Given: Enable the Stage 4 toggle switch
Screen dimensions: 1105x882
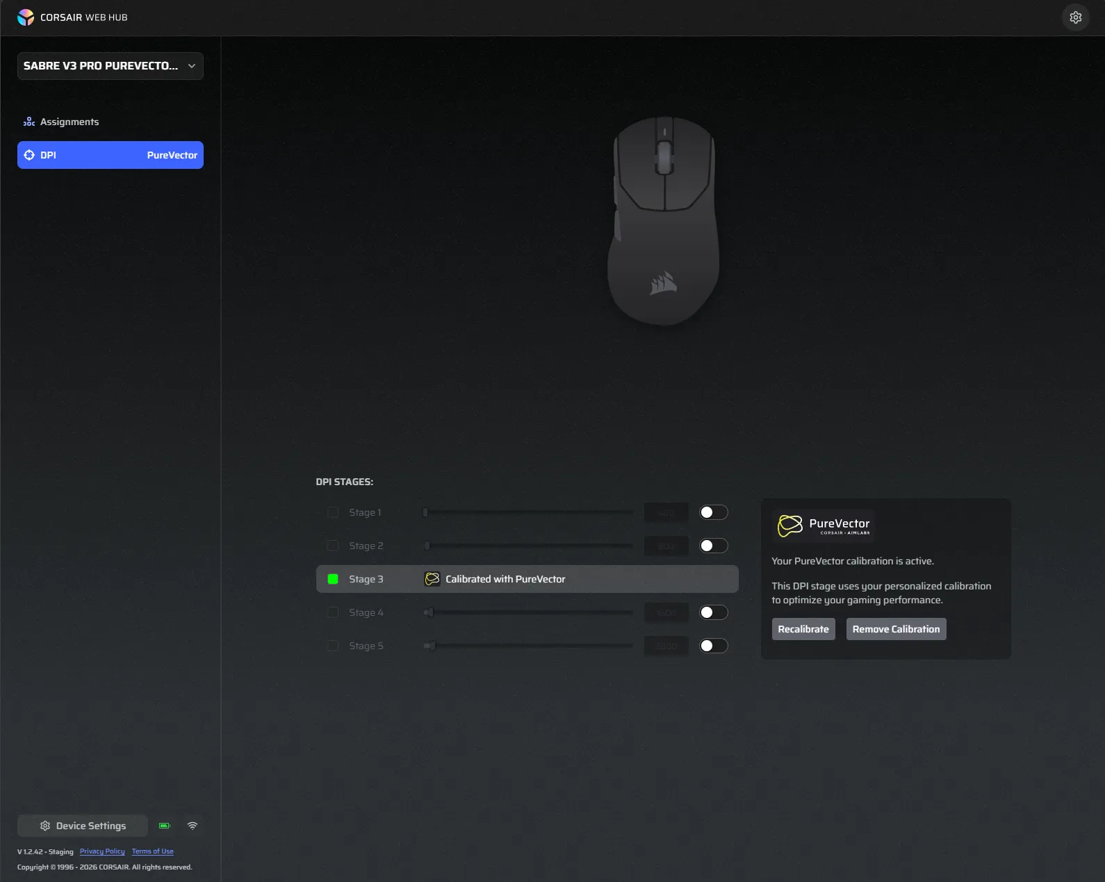Looking at the screenshot, I should pyautogui.click(x=714, y=612).
